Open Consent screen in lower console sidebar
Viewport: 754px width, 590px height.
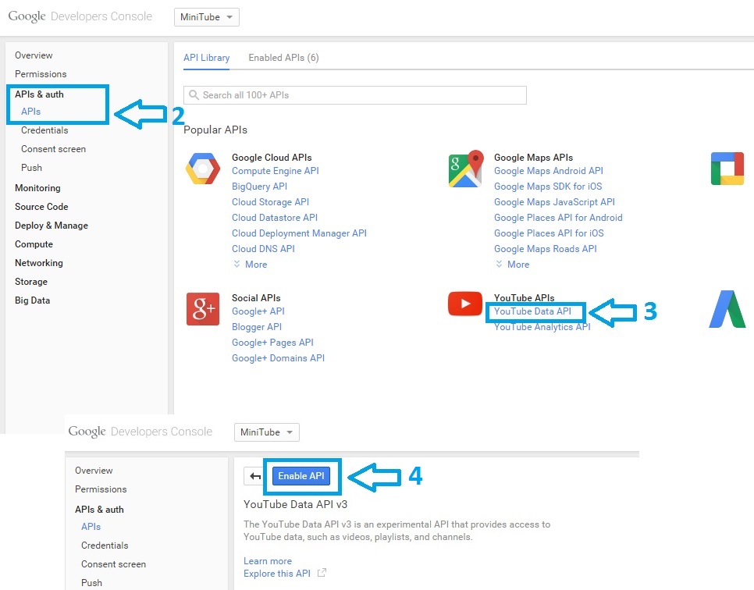[x=113, y=564]
